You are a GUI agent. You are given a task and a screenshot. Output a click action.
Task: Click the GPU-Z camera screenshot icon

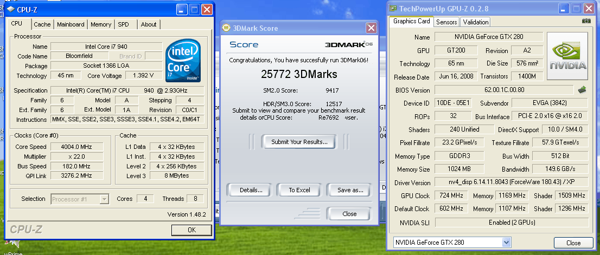click(586, 21)
